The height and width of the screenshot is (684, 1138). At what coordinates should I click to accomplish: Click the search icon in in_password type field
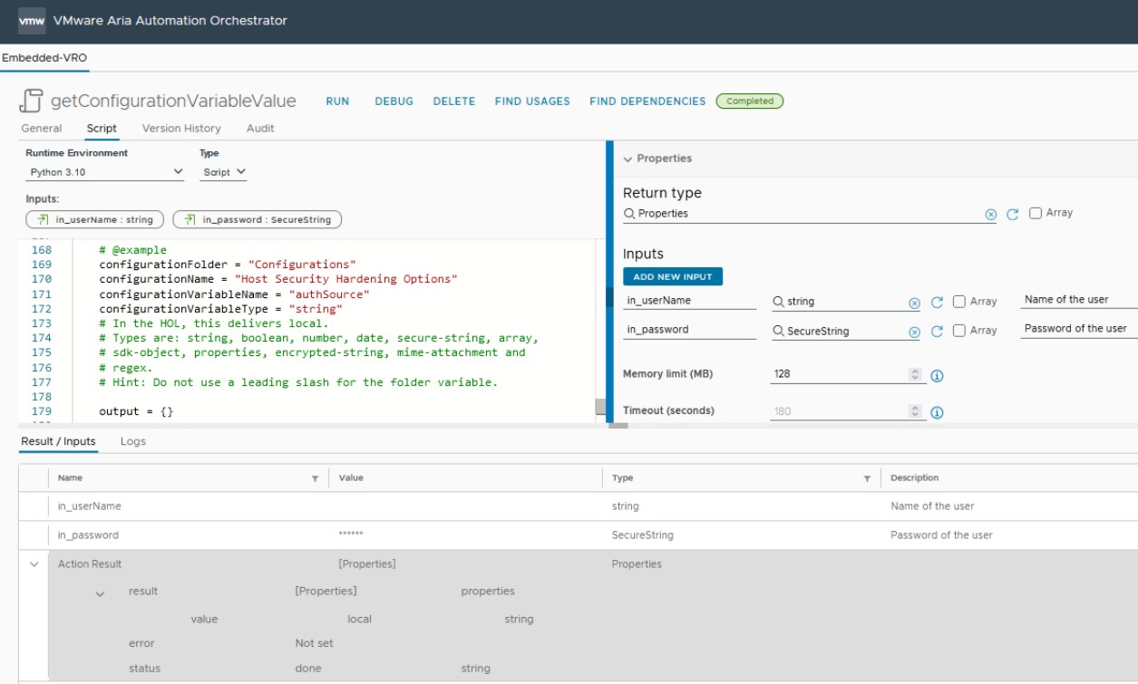pos(778,331)
